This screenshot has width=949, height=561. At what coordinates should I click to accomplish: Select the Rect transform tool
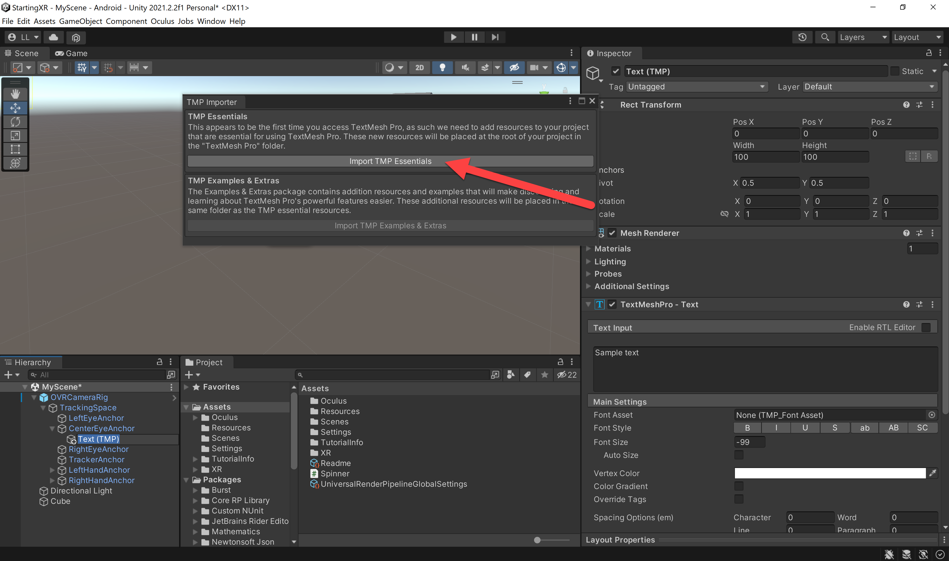click(16, 149)
